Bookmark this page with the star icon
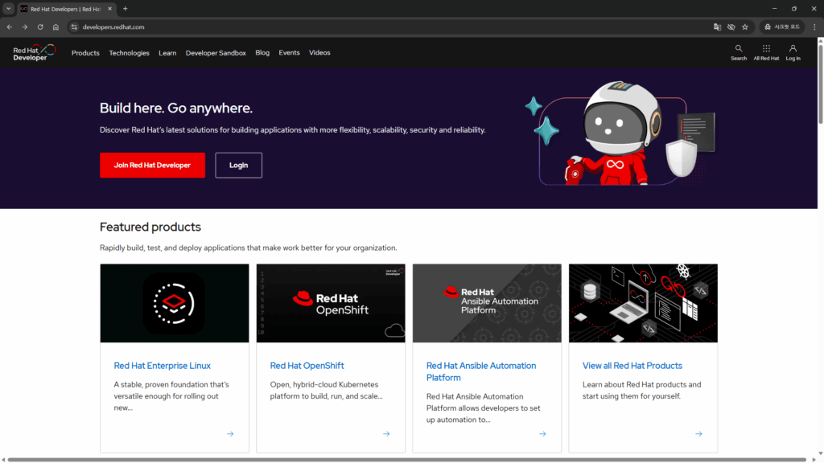This screenshot has width=824, height=463. (745, 27)
